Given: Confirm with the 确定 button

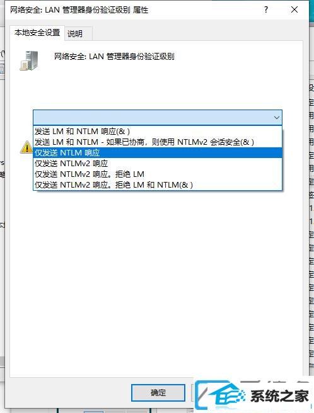Looking at the screenshot, I should pyautogui.click(x=158, y=393).
